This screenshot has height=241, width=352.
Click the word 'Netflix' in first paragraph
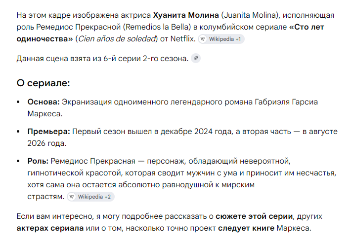(x=182, y=39)
